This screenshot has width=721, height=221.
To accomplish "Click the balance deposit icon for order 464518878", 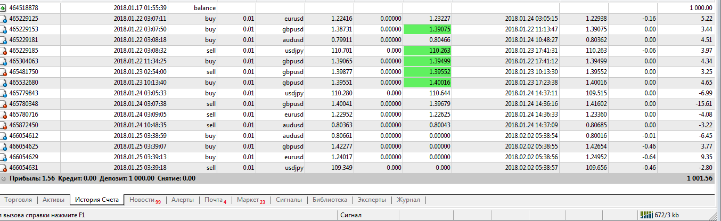I will pos(3,8).
